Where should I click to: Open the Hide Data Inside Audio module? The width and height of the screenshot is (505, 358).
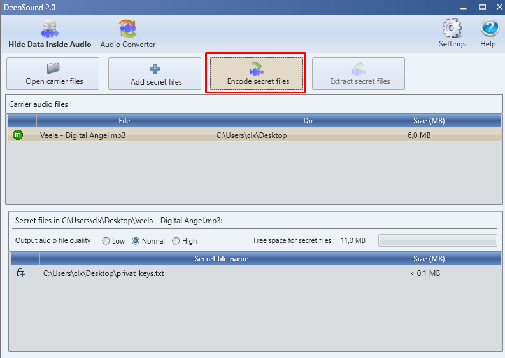pos(50,34)
